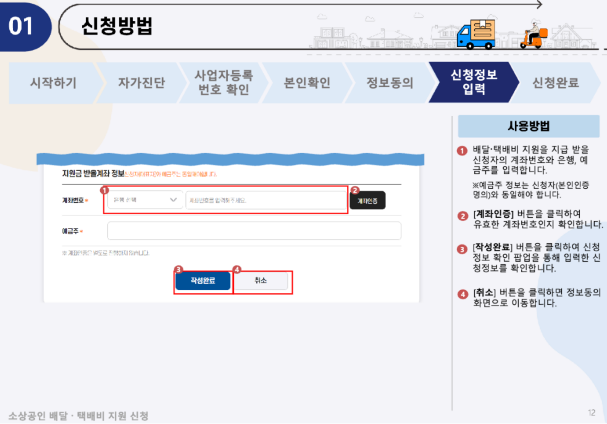Click the 계좌인증 account verification button
The width and height of the screenshot is (607, 424).
(367, 200)
